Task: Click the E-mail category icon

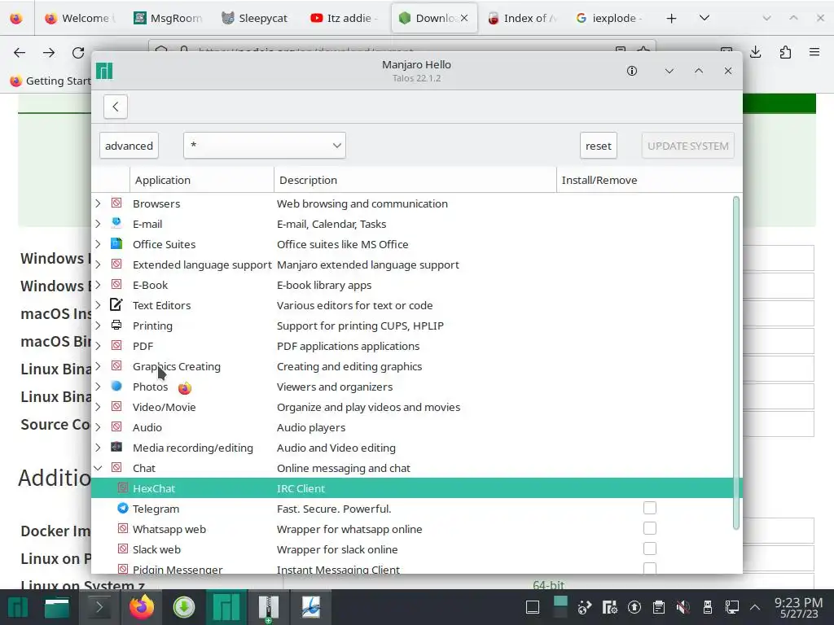Action: [116, 223]
